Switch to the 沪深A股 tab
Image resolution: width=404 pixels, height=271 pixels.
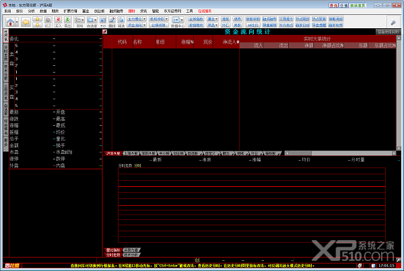[113, 153]
